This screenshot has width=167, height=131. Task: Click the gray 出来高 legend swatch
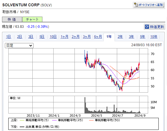[x=22, y=127]
